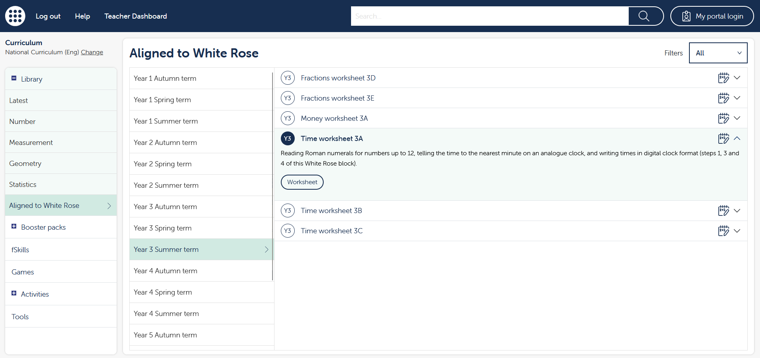Click Y3 badge of Money worksheet 3A
This screenshot has width=760, height=358.
tap(288, 118)
